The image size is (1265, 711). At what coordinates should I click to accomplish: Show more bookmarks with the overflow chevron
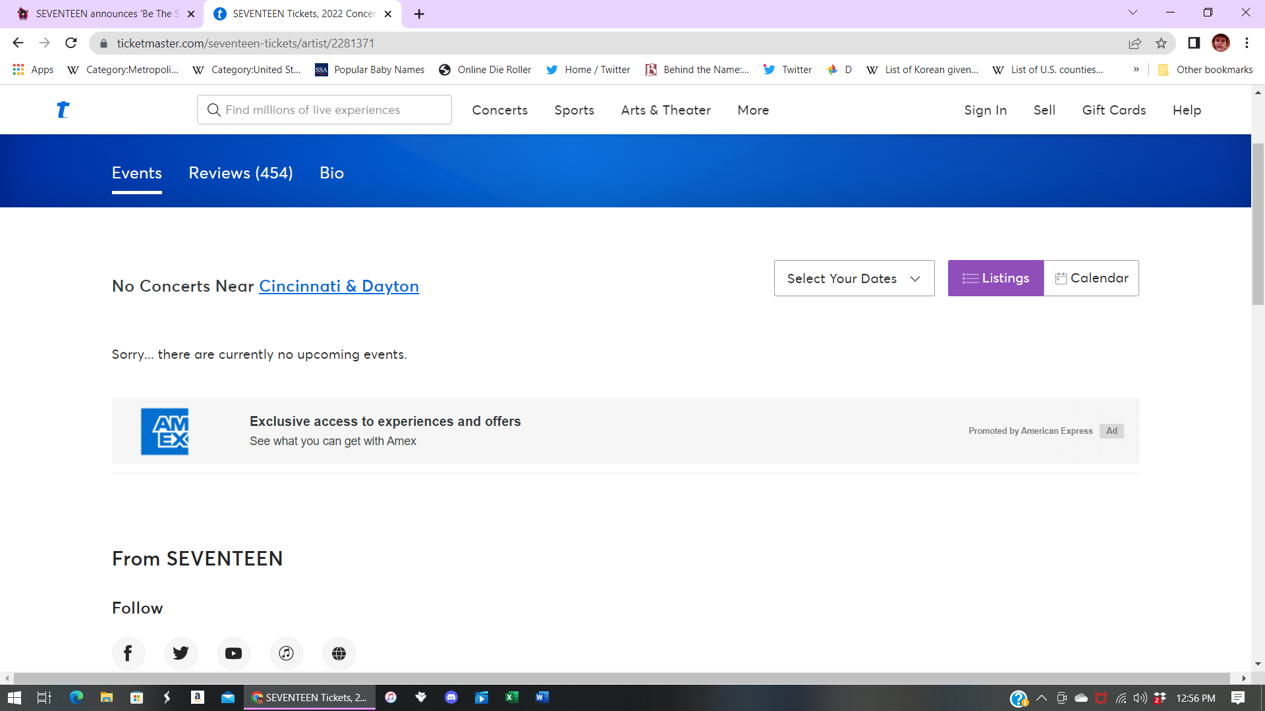[1137, 70]
